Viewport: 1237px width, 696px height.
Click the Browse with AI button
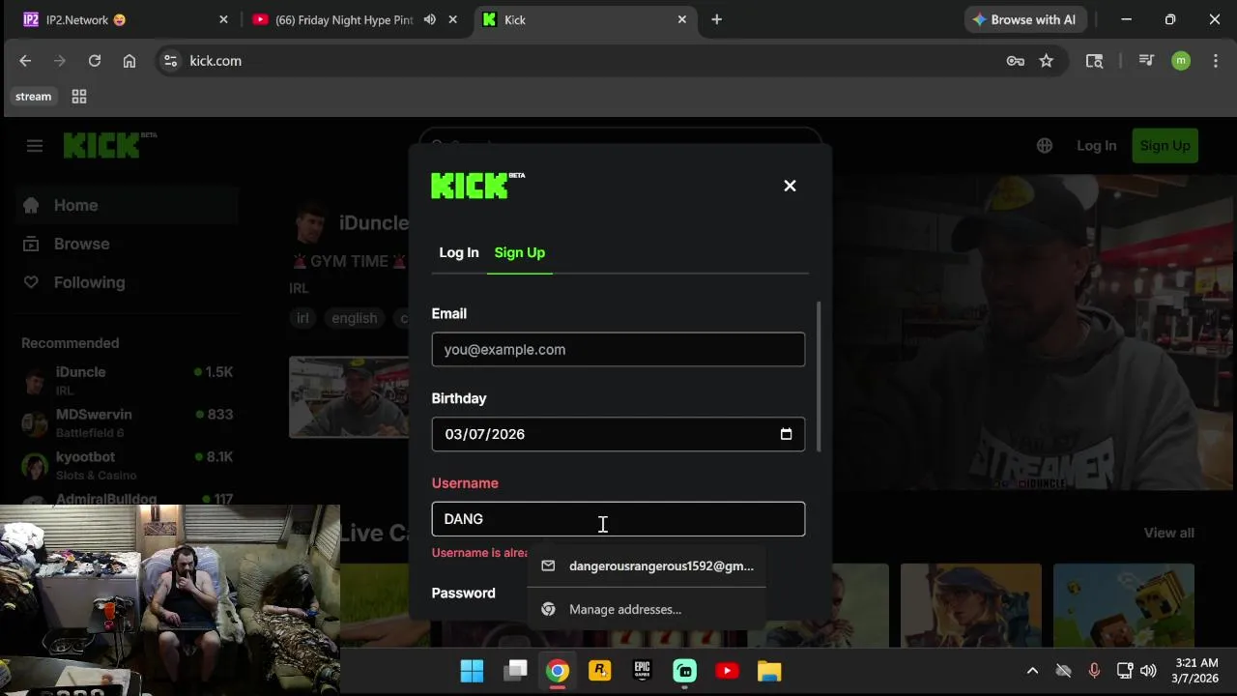[x=1025, y=19]
